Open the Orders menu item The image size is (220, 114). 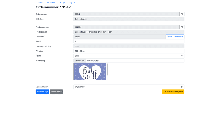pos(40,2)
